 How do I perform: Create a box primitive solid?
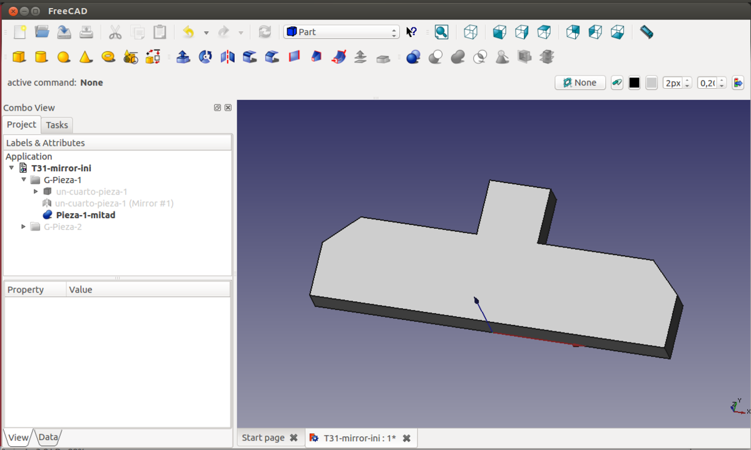19,57
